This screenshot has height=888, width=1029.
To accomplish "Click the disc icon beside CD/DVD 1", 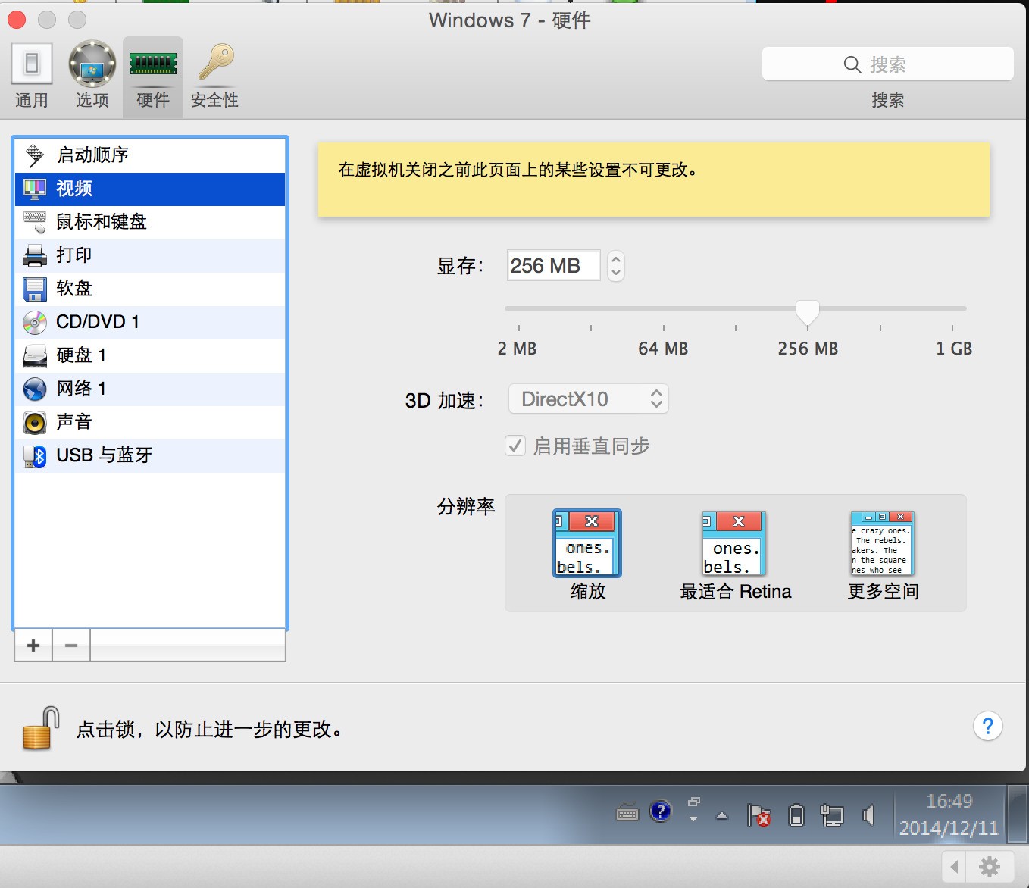I will 35,322.
